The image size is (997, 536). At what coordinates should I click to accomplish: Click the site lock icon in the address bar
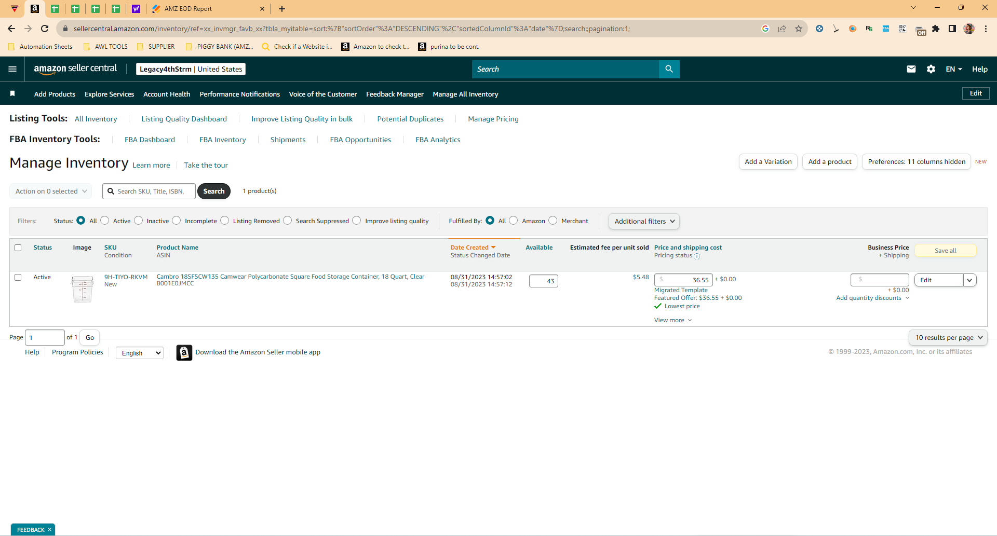[x=65, y=29]
